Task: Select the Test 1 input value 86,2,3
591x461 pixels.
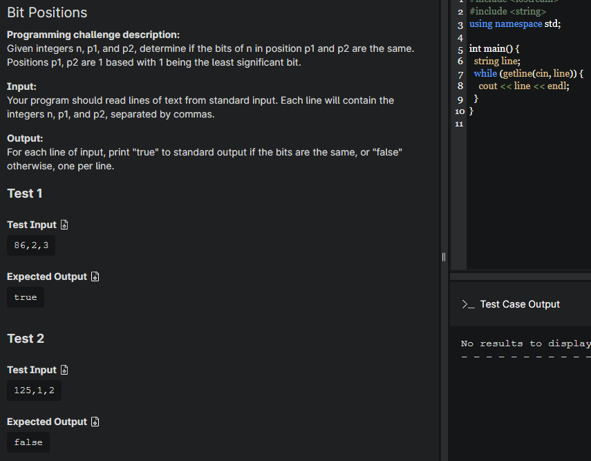Action: coord(30,245)
